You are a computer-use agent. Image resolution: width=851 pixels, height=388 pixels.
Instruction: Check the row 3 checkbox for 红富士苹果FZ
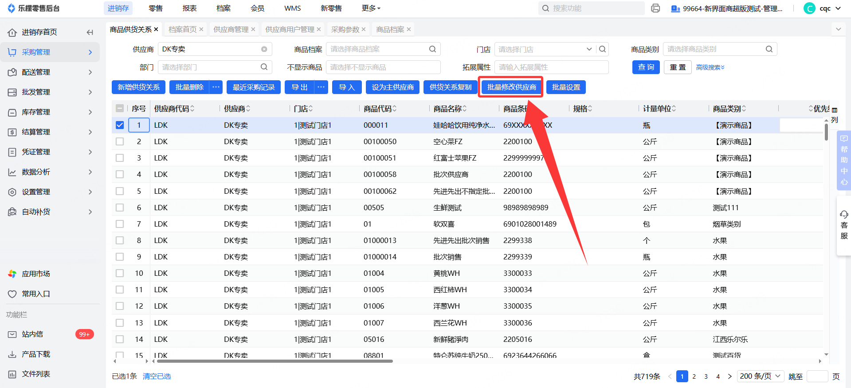pos(120,158)
